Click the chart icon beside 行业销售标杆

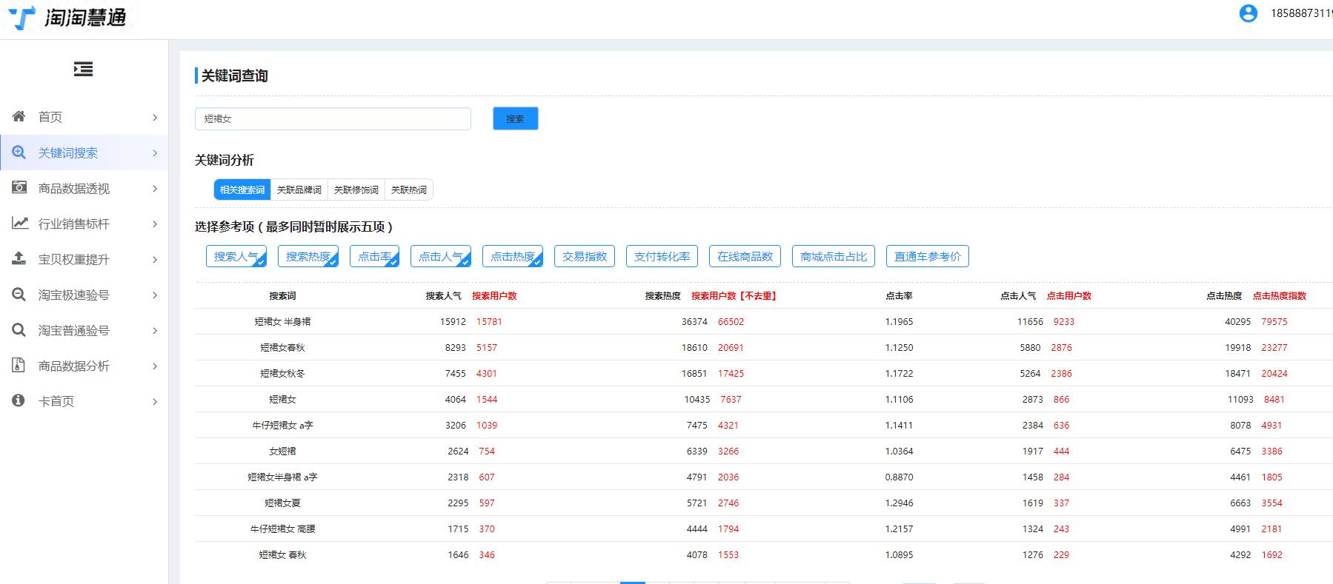(x=19, y=223)
